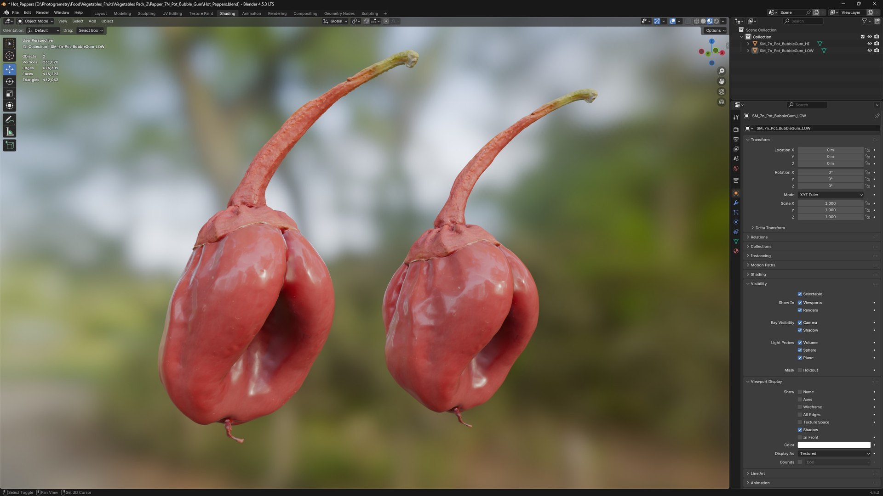883x496 pixels.
Task: Switch perspective/orthographic grid icon
Action: pos(721,102)
